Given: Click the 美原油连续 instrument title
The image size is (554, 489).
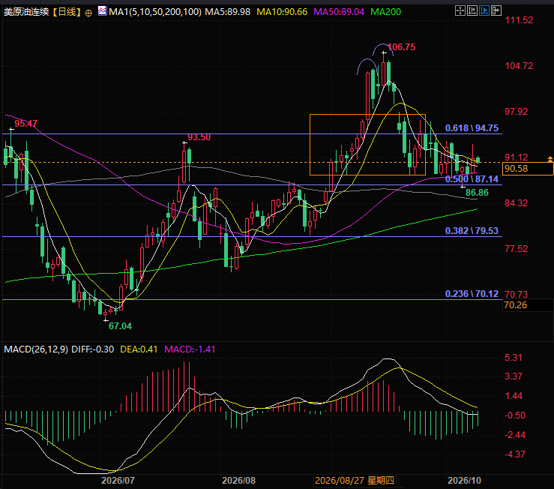Looking at the screenshot, I should (26, 12).
